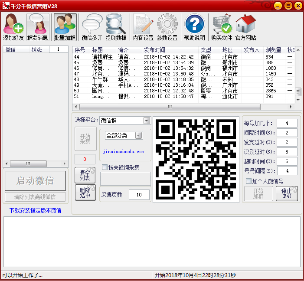
Task: Minimize the 千分千微信营销 window
Action: pyautogui.click(x=278, y=6)
